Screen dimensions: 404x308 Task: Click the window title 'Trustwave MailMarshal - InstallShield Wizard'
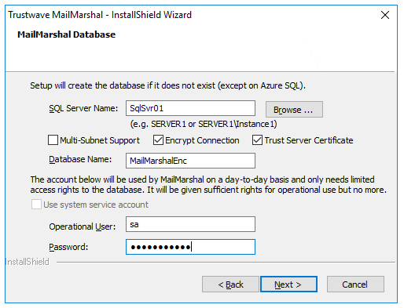click(x=100, y=15)
